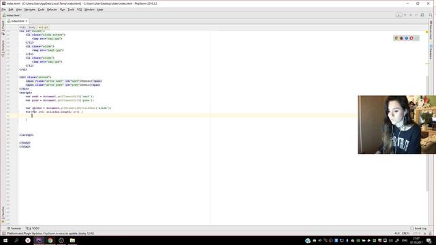Screen dimensions: 436x245
Task: Click the Debug toolbar icon
Action: [x=411, y=15]
